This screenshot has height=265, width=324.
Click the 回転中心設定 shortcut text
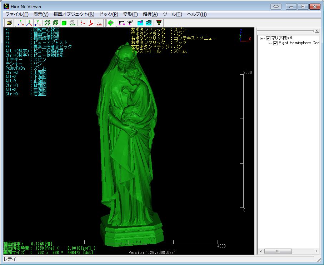(46, 30)
